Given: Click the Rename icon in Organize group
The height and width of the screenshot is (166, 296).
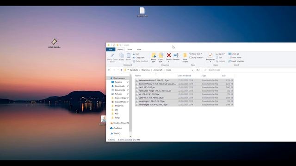Looking at the screenshot, I should coord(176,55).
